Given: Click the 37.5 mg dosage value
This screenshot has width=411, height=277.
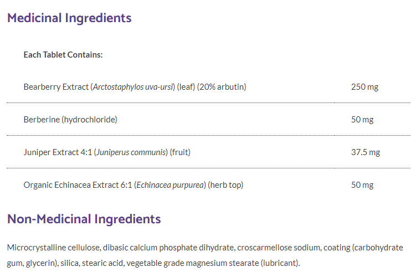Looking at the screenshot, I should pos(365,152).
